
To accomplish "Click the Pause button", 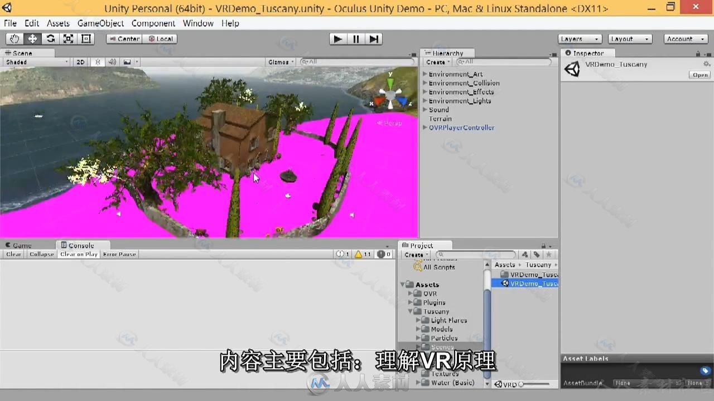I will 355,38.
